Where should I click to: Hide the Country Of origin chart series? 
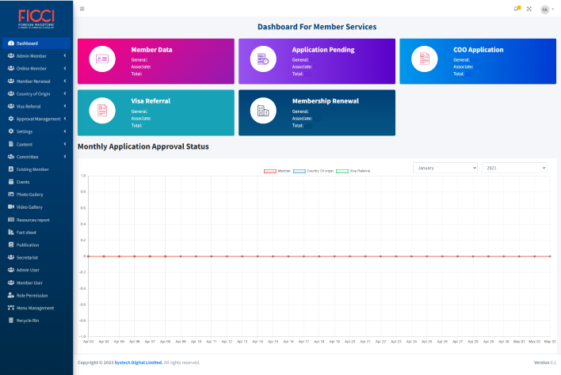coord(300,171)
